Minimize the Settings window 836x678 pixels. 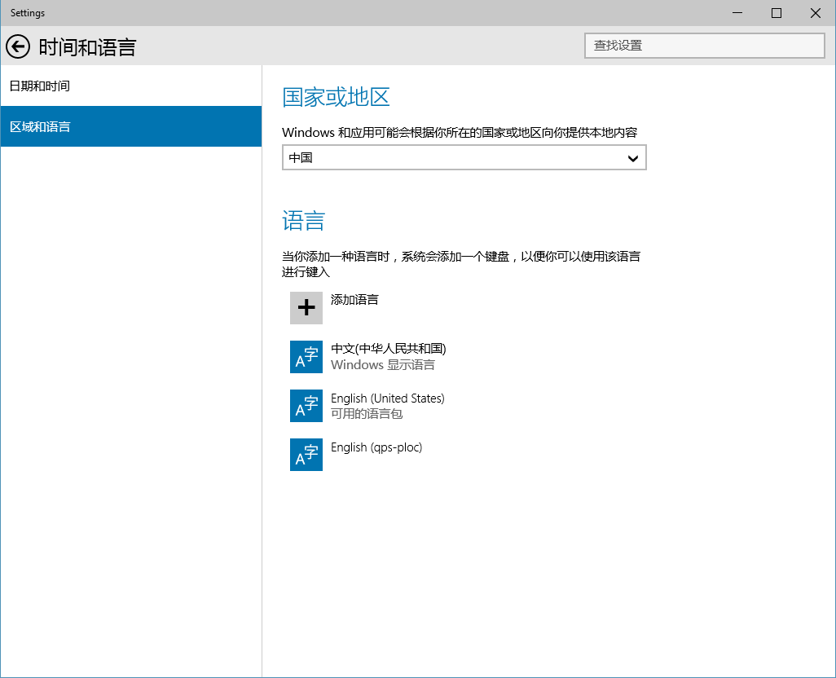(x=737, y=13)
